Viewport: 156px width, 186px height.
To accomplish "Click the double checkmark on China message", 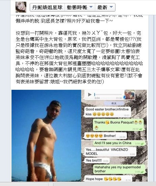I will (142, 144).
